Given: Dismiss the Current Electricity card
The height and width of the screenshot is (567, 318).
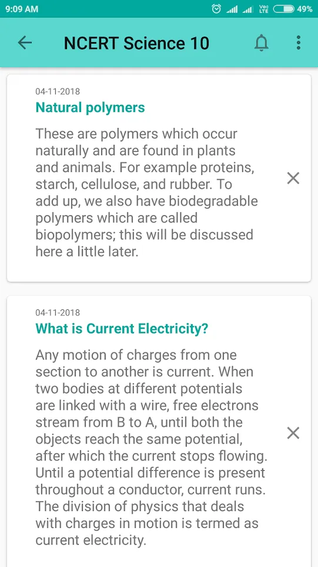Looking at the screenshot, I should (x=293, y=433).
